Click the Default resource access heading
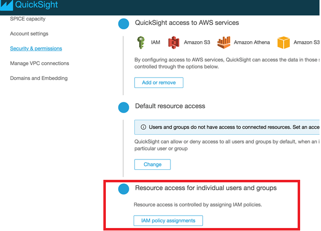This screenshot has width=321, height=231. point(170,106)
